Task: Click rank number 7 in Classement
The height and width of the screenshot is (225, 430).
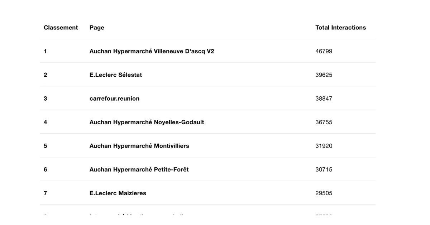Action: click(x=45, y=193)
